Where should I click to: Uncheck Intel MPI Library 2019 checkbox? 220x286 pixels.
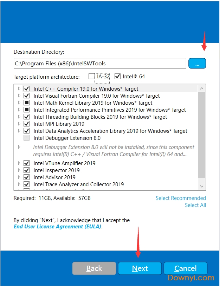point(27,124)
